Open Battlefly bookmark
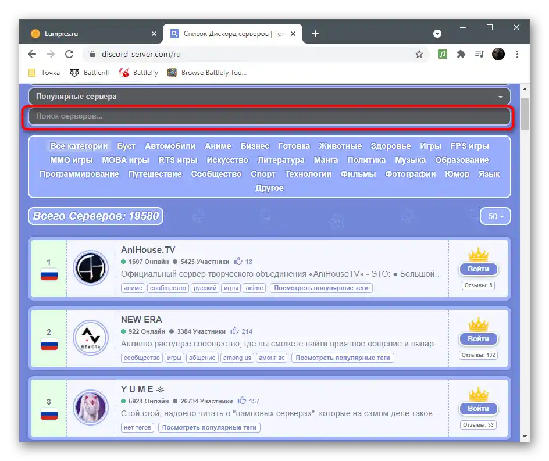 [138, 73]
